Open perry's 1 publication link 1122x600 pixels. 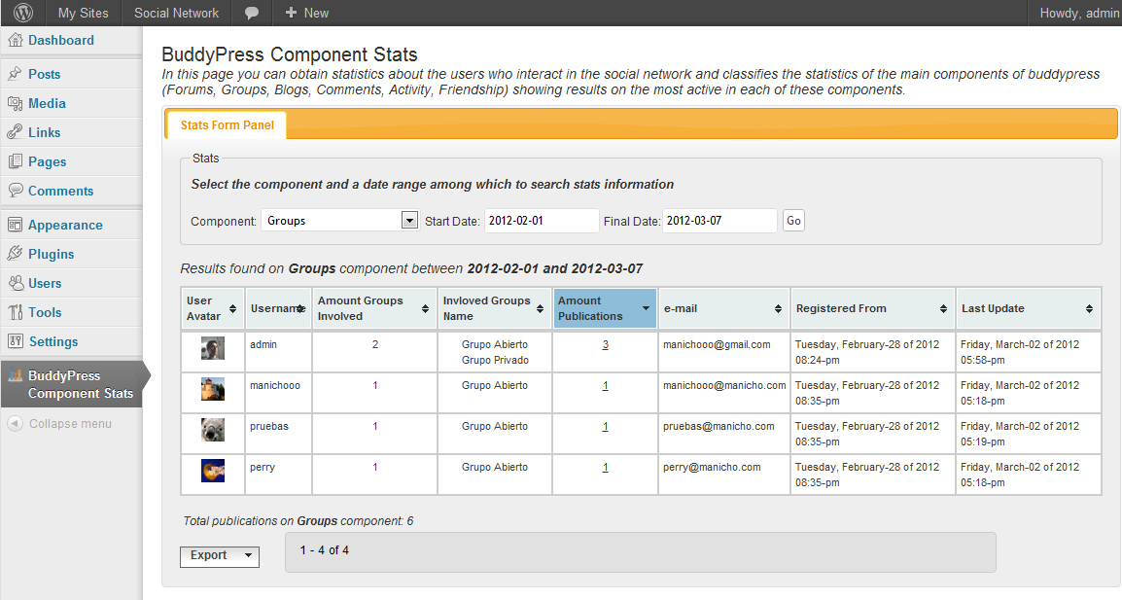606,467
